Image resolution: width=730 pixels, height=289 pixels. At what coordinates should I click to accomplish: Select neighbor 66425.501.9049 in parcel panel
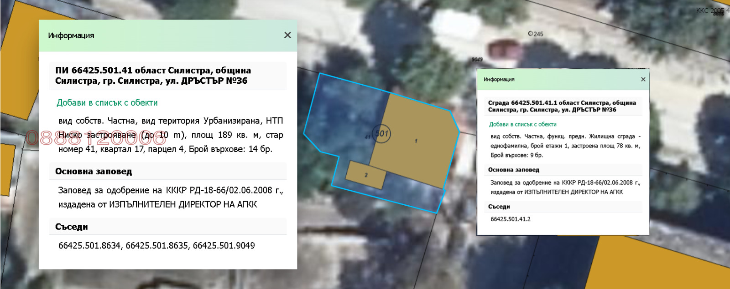[x=224, y=246]
